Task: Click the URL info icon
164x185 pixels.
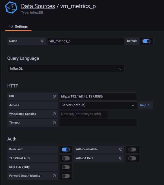Action: 54,96
